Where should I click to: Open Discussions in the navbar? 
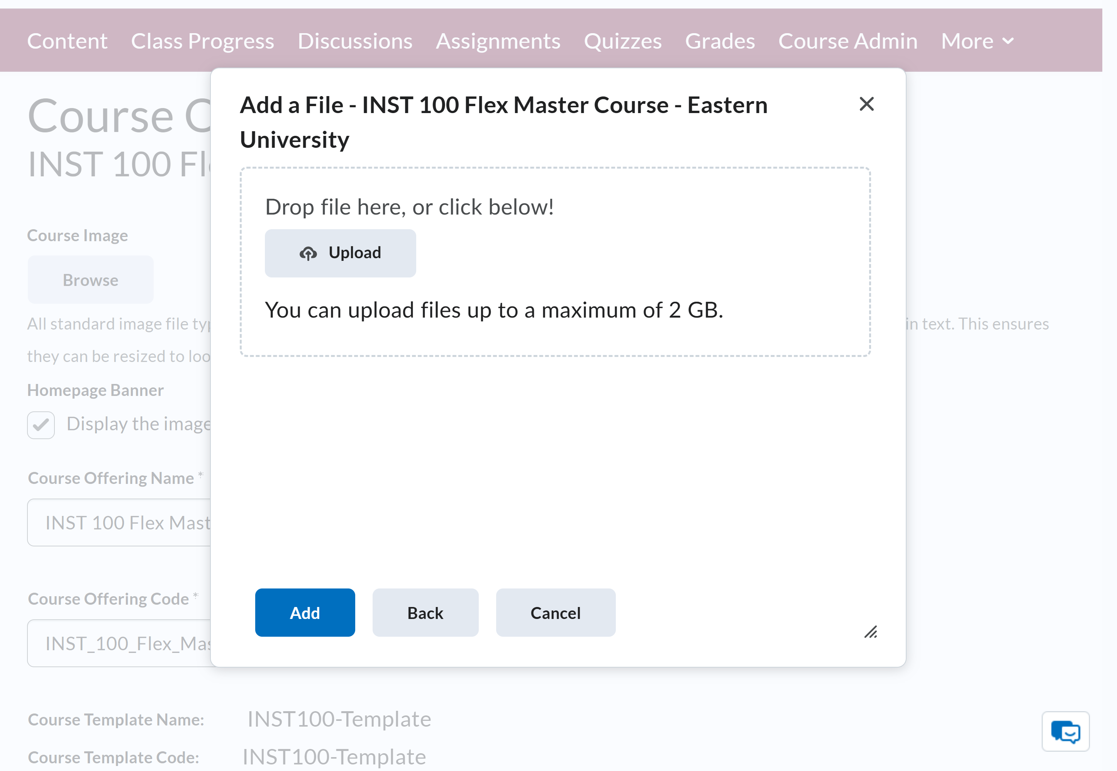tap(355, 41)
